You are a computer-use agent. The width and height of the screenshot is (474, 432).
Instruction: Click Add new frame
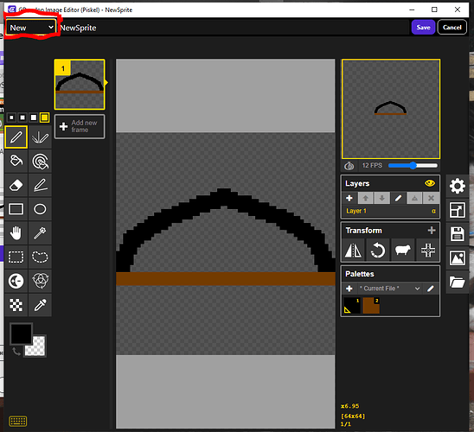pyautogui.click(x=80, y=126)
